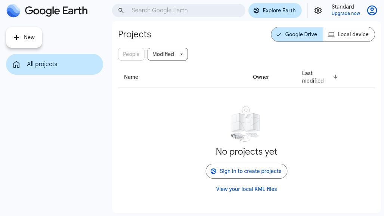384x216 pixels.
Task: Open the account profile icon
Action: 372,10
